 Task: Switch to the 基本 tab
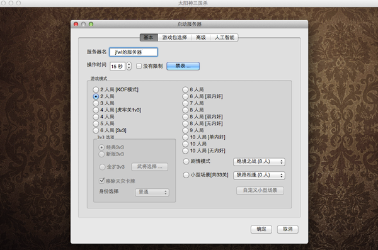click(x=149, y=37)
